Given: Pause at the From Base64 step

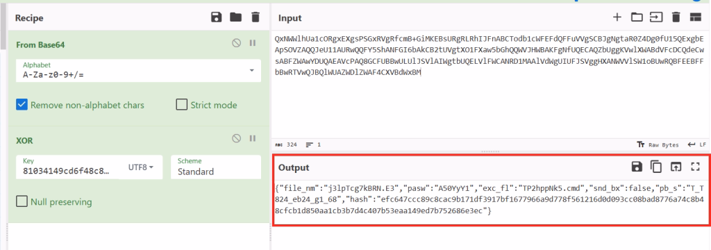Looking at the screenshot, I should tap(253, 43).
